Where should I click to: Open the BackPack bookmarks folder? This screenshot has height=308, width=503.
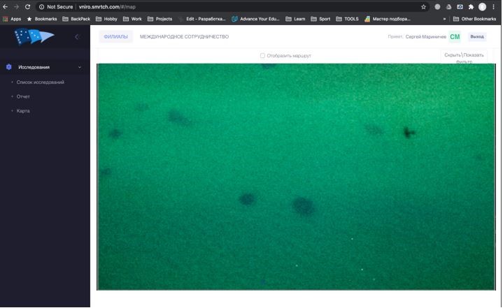(x=76, y=19)
